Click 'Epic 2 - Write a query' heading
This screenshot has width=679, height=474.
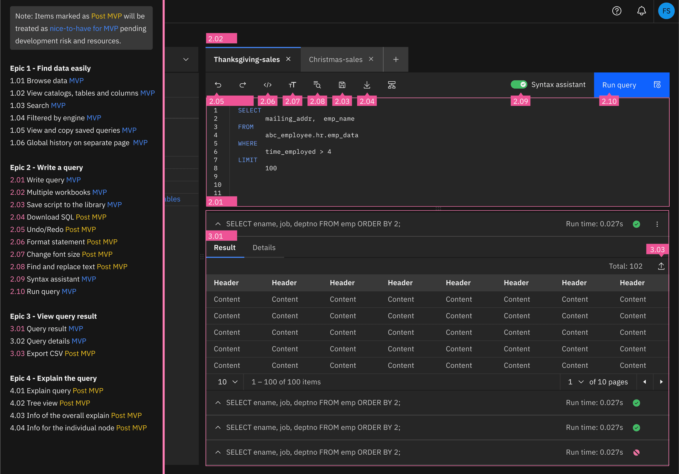point(46,167)
